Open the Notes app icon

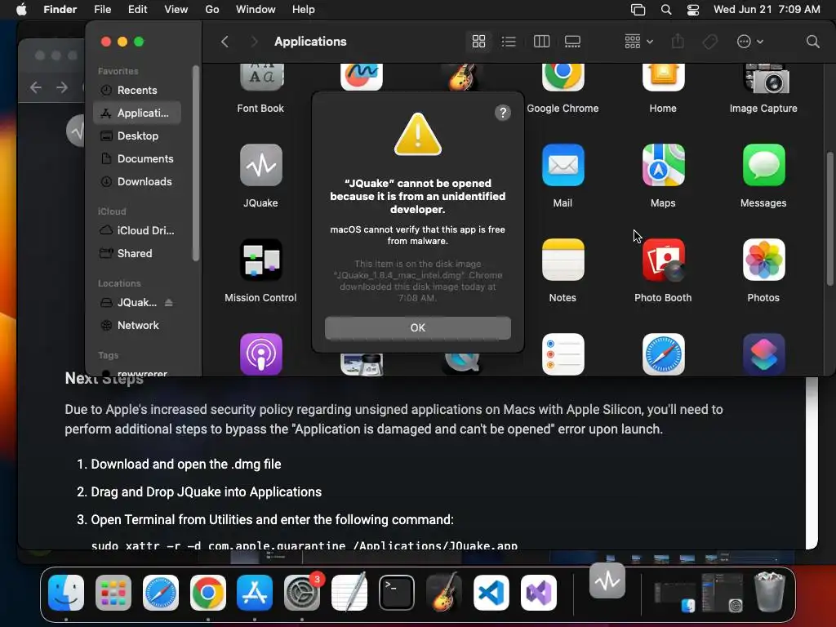point(563,260)
